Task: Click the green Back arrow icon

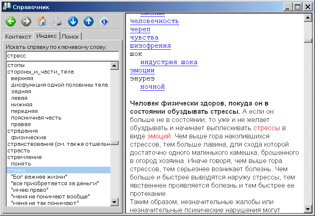Action: click(11, 21)
